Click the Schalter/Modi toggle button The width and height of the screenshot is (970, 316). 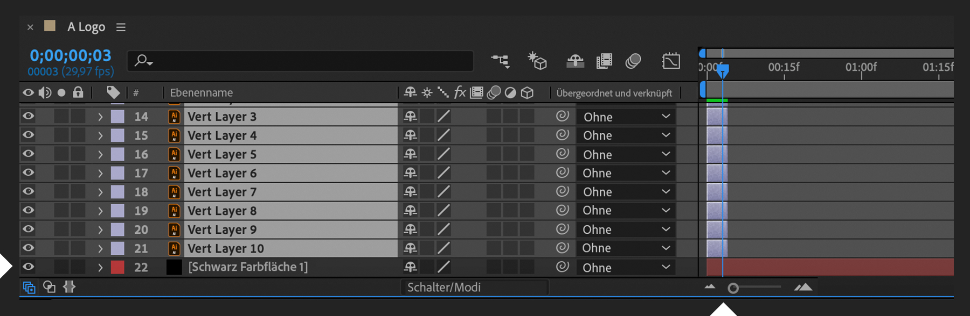click(x=444, y=288)
